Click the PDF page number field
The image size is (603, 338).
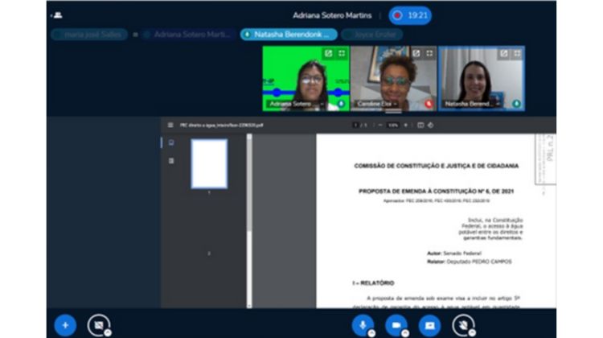pyautogui.click(x=356, y=125)
